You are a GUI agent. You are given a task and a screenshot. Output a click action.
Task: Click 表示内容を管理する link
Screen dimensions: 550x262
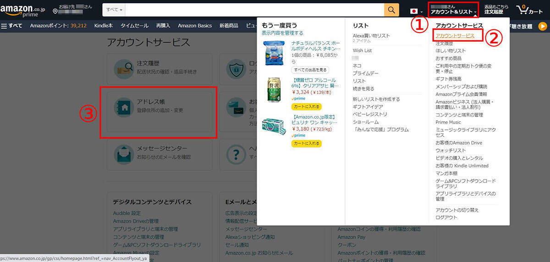click(282, 33)
